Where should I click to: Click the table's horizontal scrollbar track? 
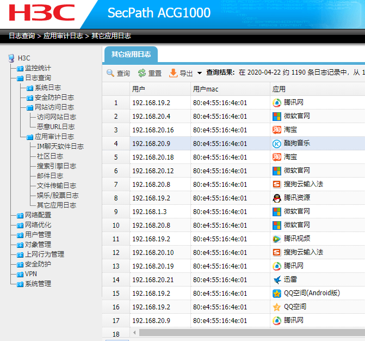click(x=252, y=333)
